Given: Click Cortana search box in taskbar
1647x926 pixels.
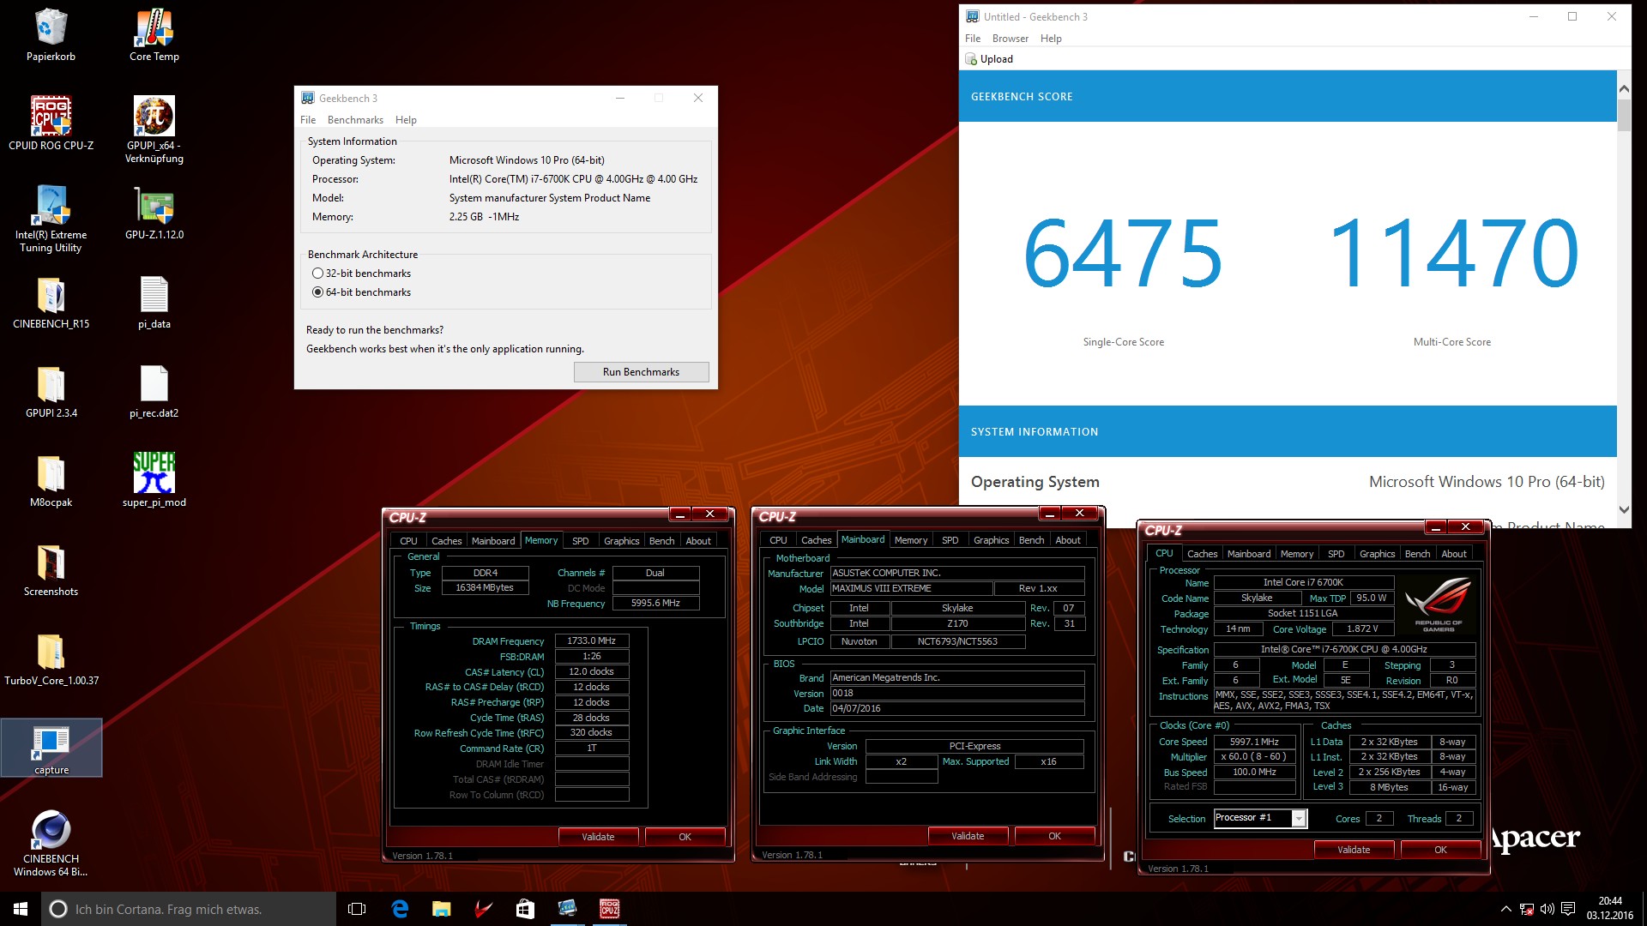Looking at the screenshot, I should 189,909.
